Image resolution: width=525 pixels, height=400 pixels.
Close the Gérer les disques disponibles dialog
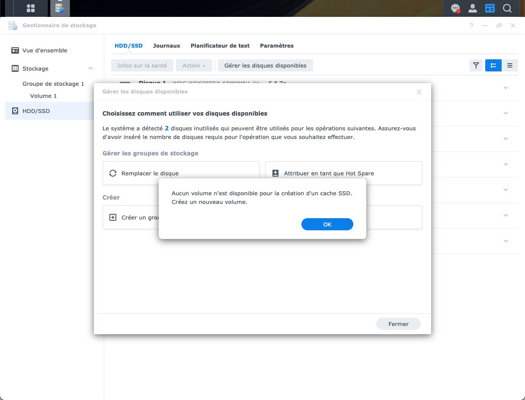(x=419, y=92)
